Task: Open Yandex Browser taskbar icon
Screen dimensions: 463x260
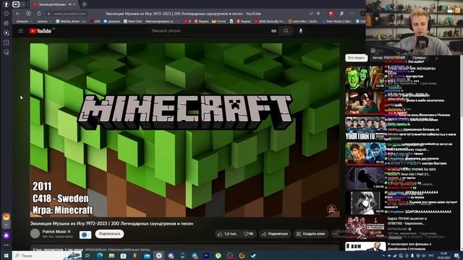Action: [x=159, y=256]
